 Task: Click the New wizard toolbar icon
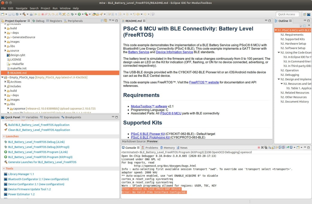(x=3, y=14)
